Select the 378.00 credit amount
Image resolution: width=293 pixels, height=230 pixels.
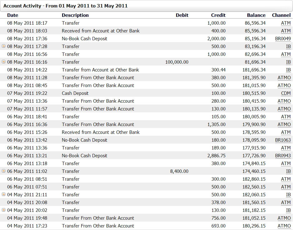click(x=218, y=203)
